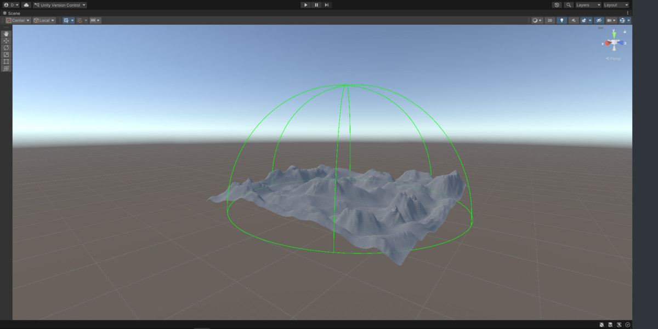
Task: Click the debug mode status bar icon
Action: tap(602, 325)
